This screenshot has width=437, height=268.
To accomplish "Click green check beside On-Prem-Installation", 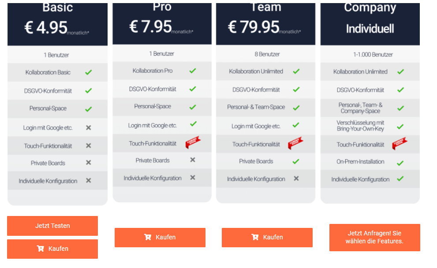I will (400, 163).
